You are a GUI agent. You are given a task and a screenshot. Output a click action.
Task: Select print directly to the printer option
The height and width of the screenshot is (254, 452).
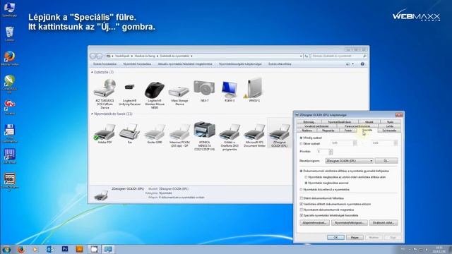click(302, 190)
